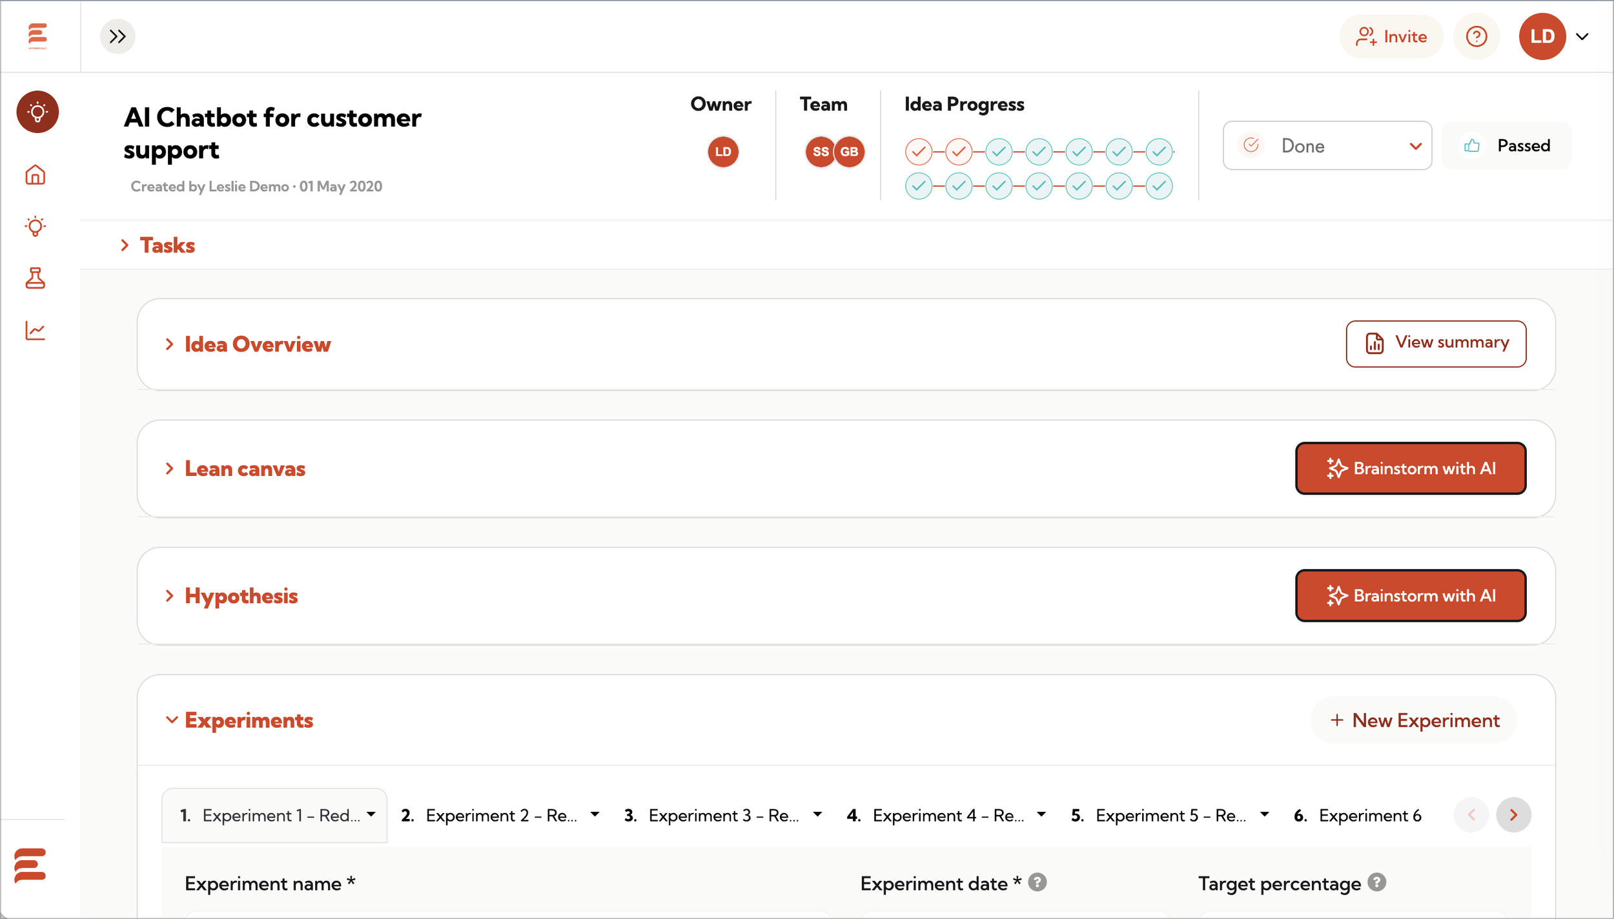Click the home icon in sidebar

point(36,175)
